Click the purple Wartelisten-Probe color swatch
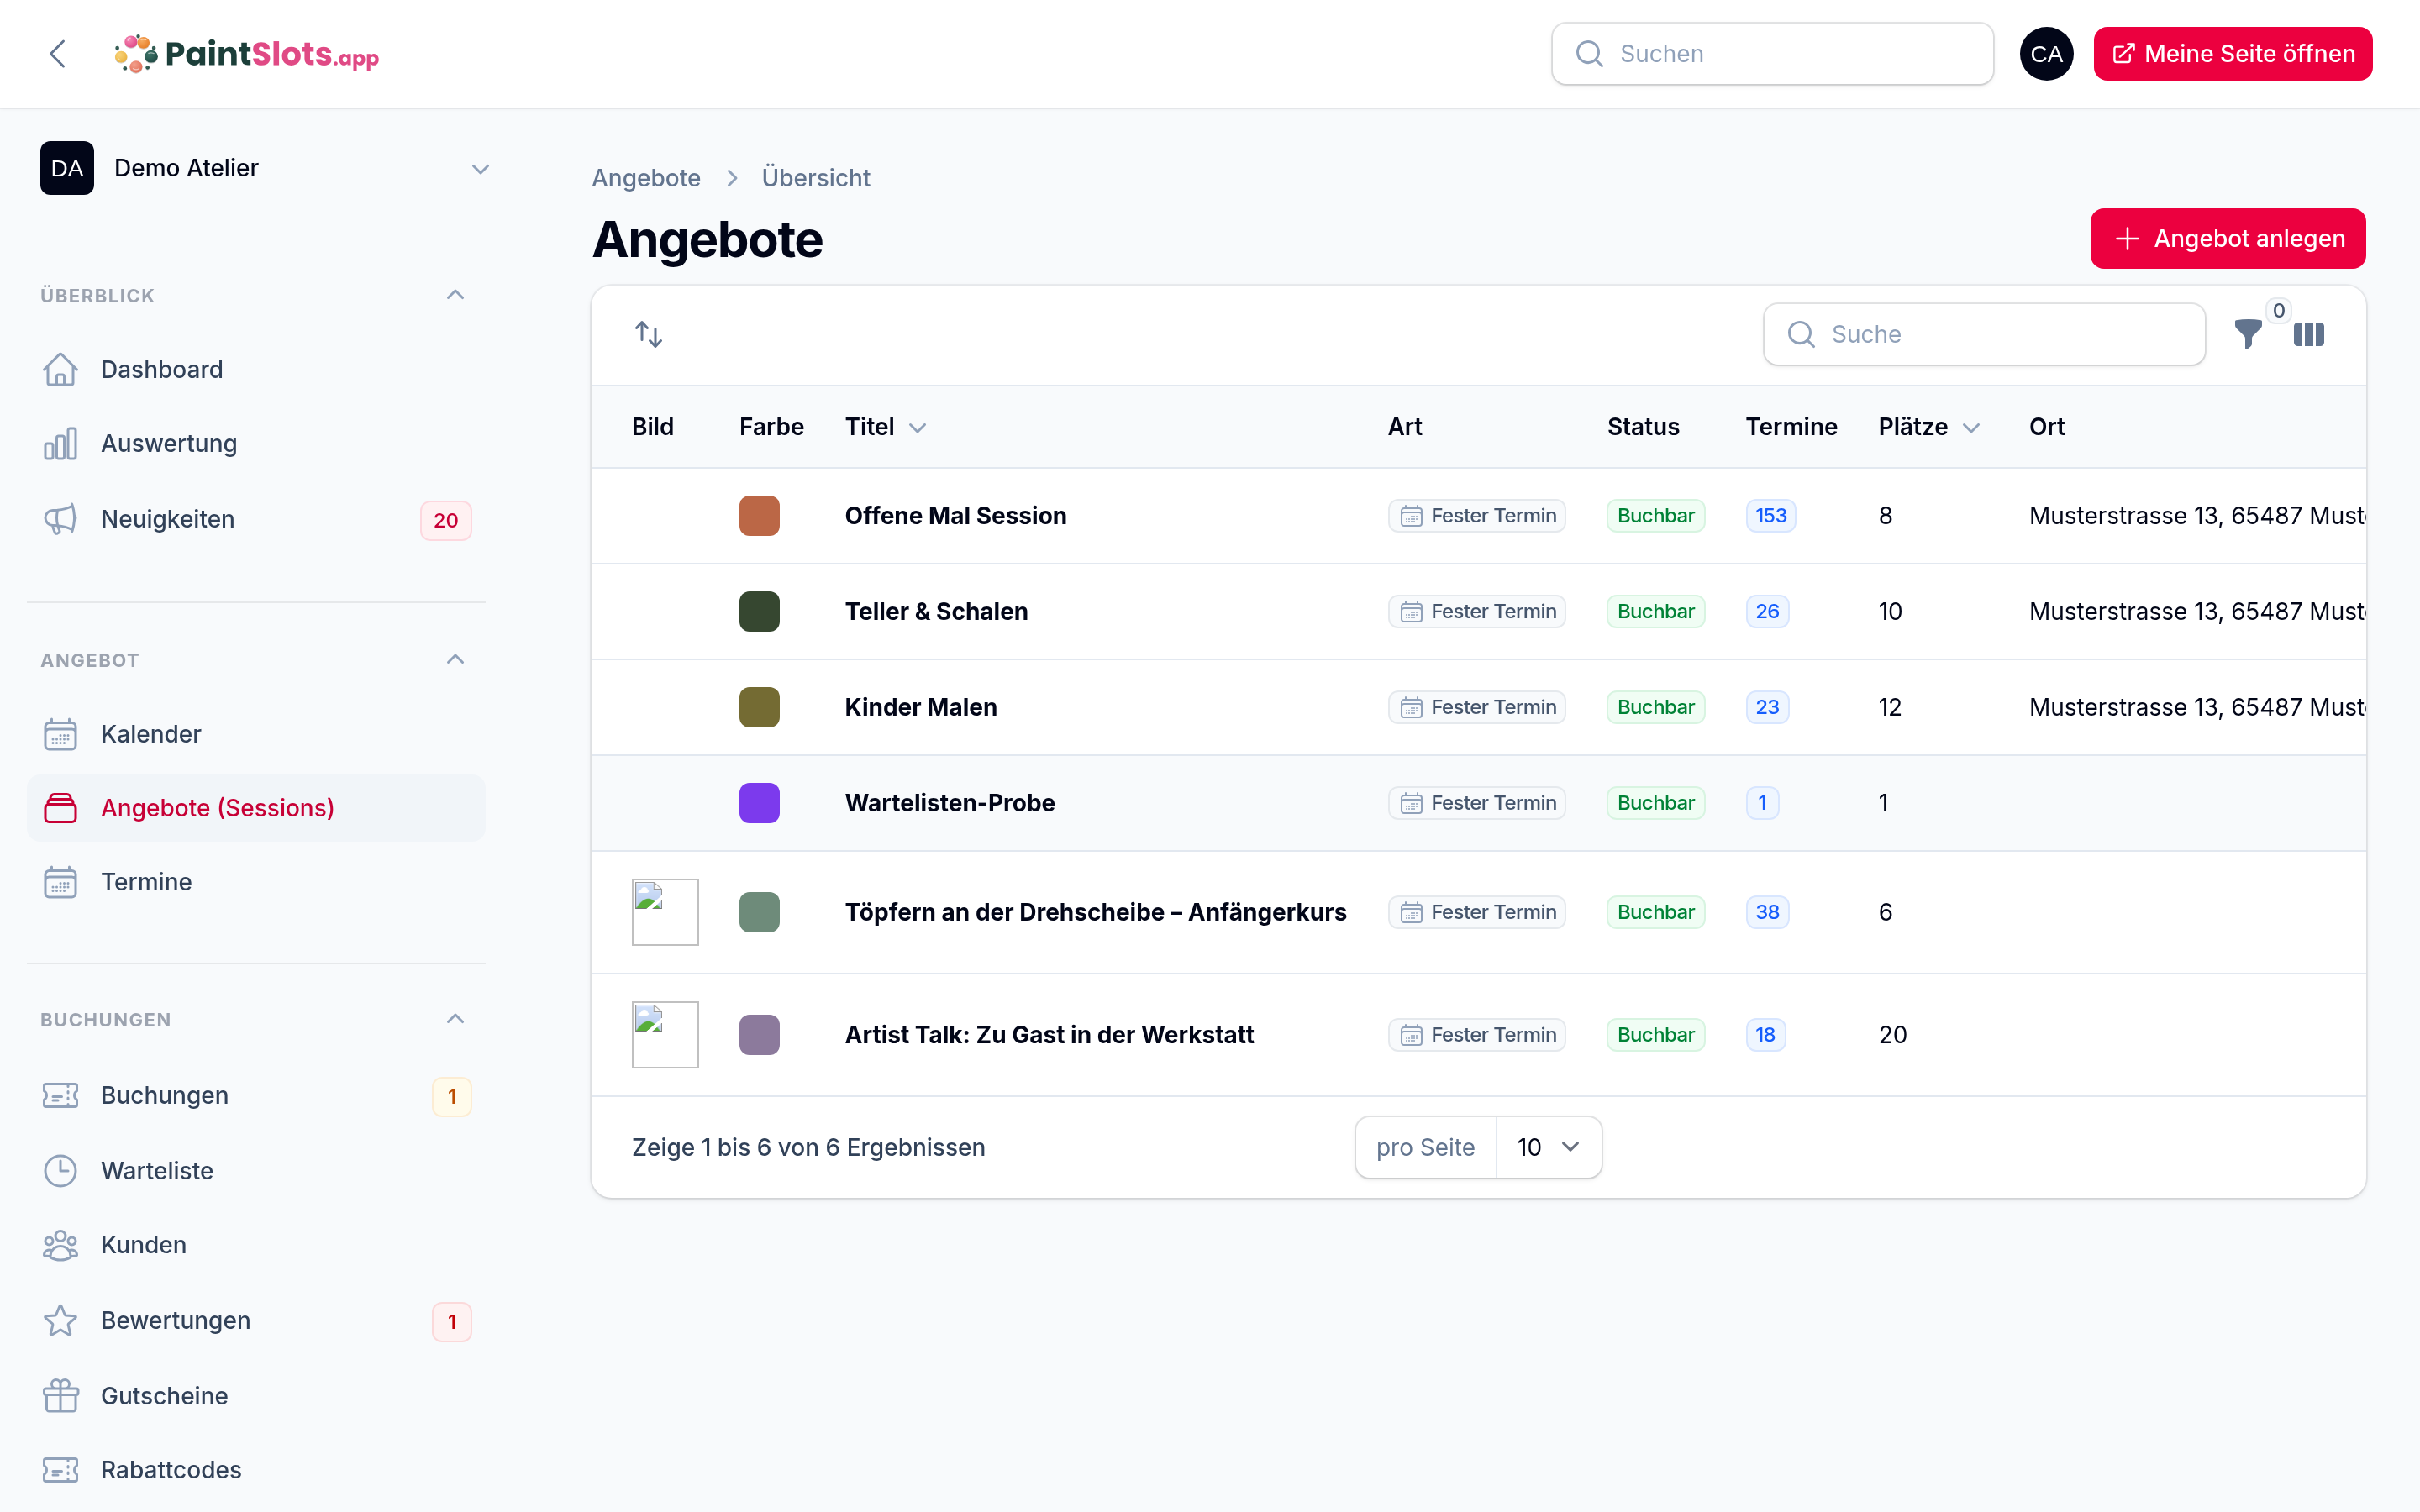Image resolution: width=2420 pixels, height=1512 pixels. click(759, 803)
